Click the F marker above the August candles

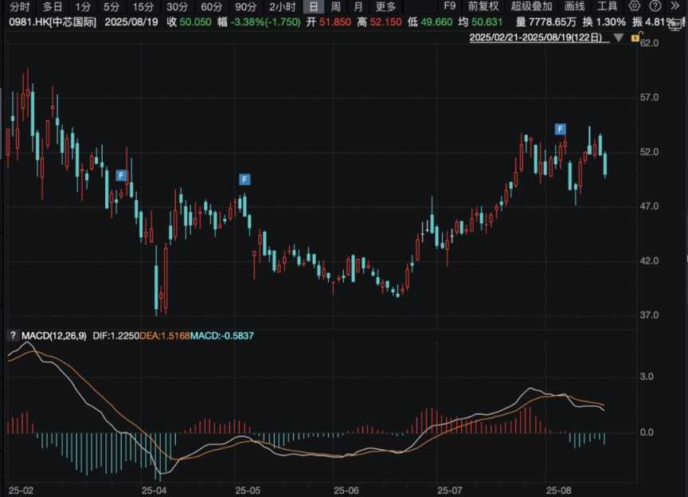tap(561, 129)
